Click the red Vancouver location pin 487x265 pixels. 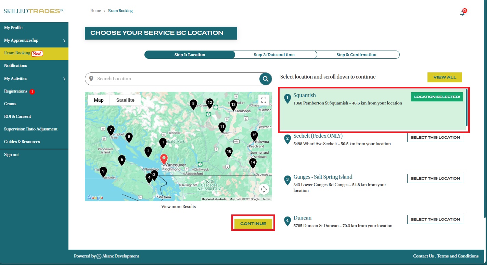point(164,159)
